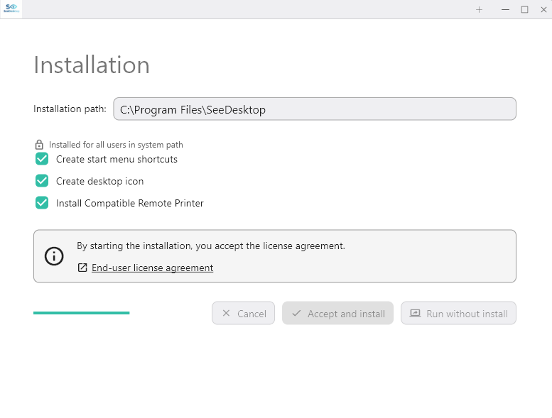Click Run without install button
The width and height of the screenshot is (552, 418).
click(458, 313)
